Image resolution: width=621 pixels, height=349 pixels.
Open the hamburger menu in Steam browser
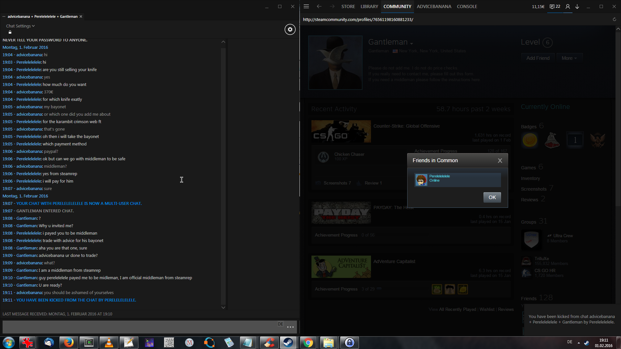point(306,6)
